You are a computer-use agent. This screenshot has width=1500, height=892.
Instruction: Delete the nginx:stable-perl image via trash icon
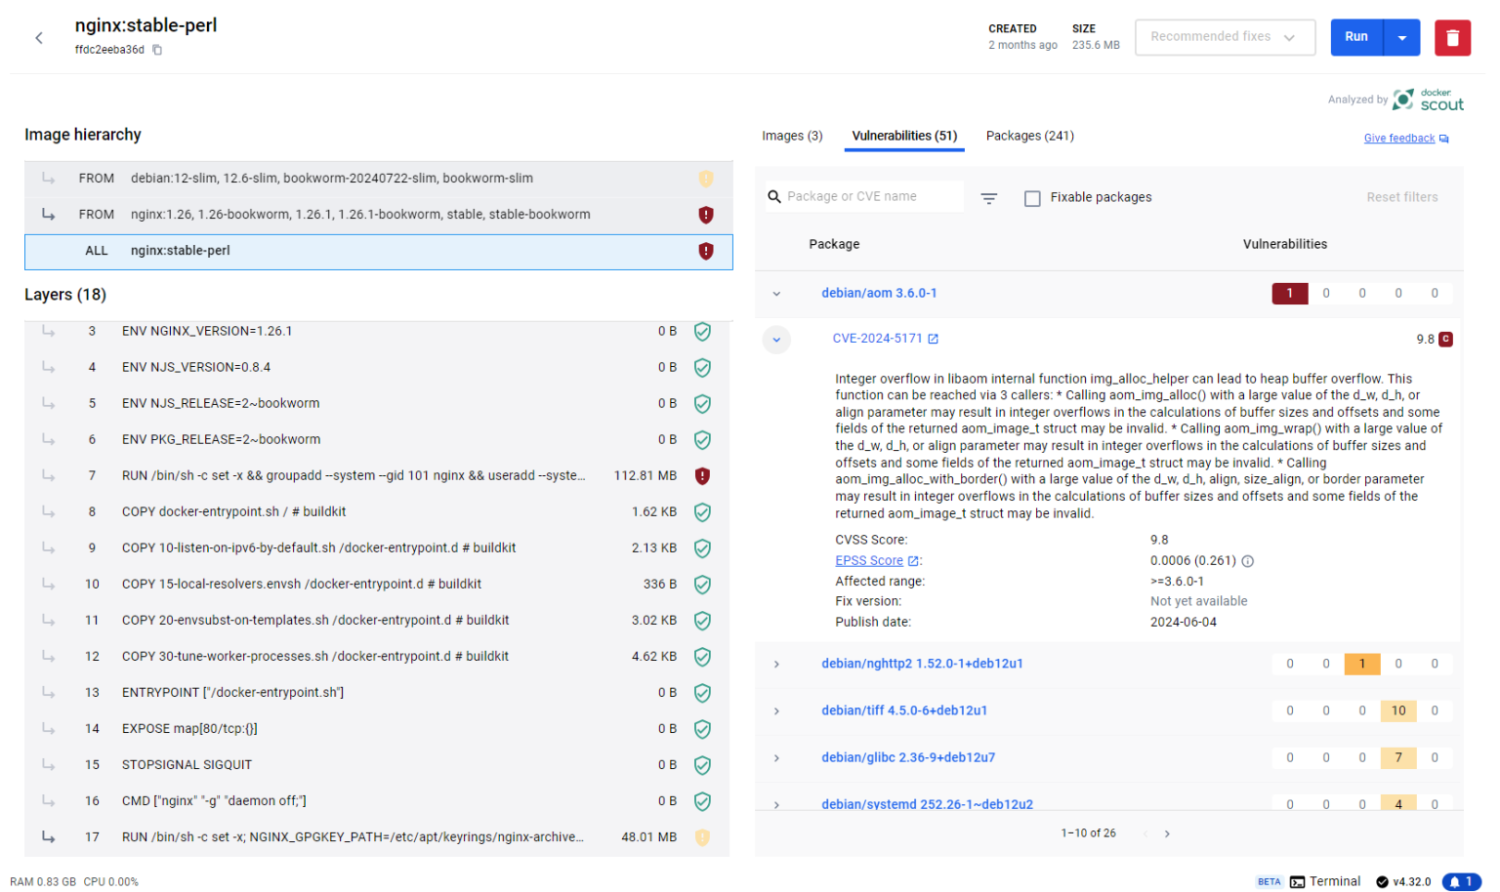click(1452, 36)
